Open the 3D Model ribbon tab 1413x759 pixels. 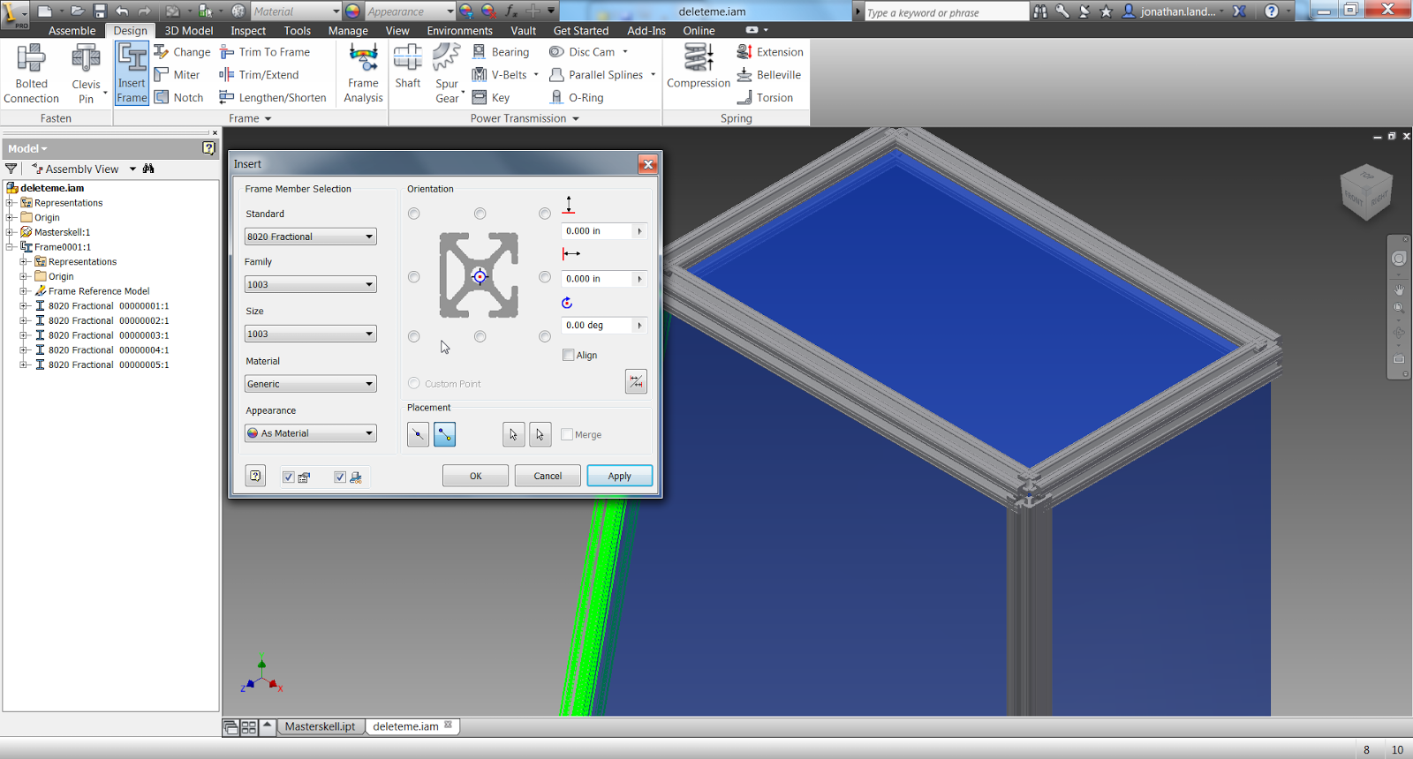(189, 31)
